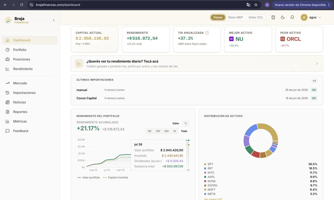
Task: Select 1M chart range
Action: [149, 131]
